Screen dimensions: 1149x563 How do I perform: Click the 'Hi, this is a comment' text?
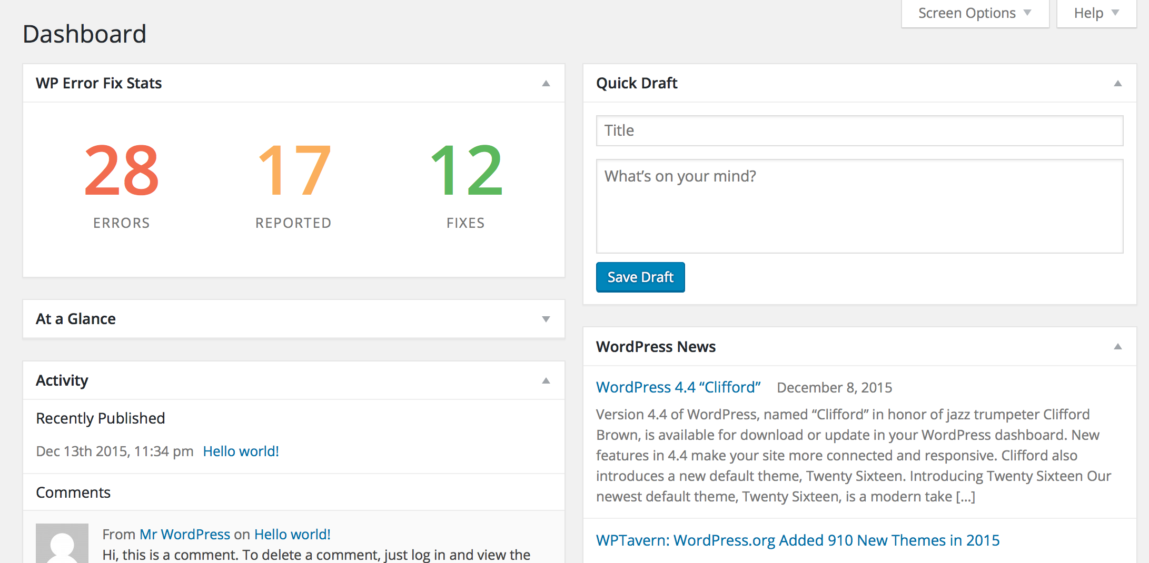316,555
